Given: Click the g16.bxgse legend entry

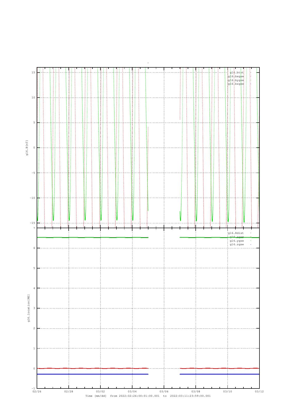Looking at the screenshot, I should pyautogui.click(x=236, y=76).
